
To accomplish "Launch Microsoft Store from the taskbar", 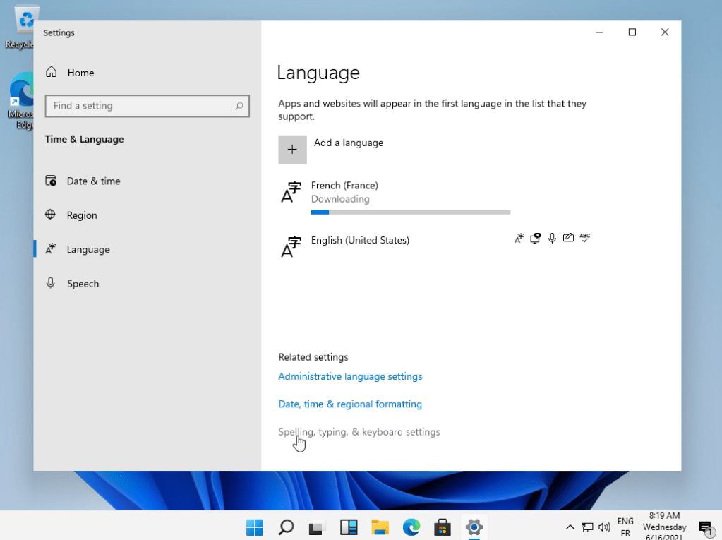I will [443, 527].
